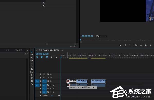Open the sequence panel menu

62,50
